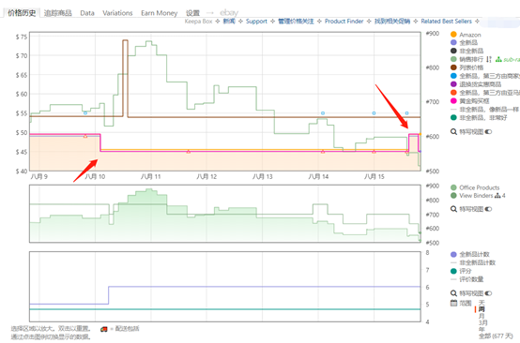The image size is (520, 343).
Task: Click the sales rank sort arrows icon
Action: 489,59
